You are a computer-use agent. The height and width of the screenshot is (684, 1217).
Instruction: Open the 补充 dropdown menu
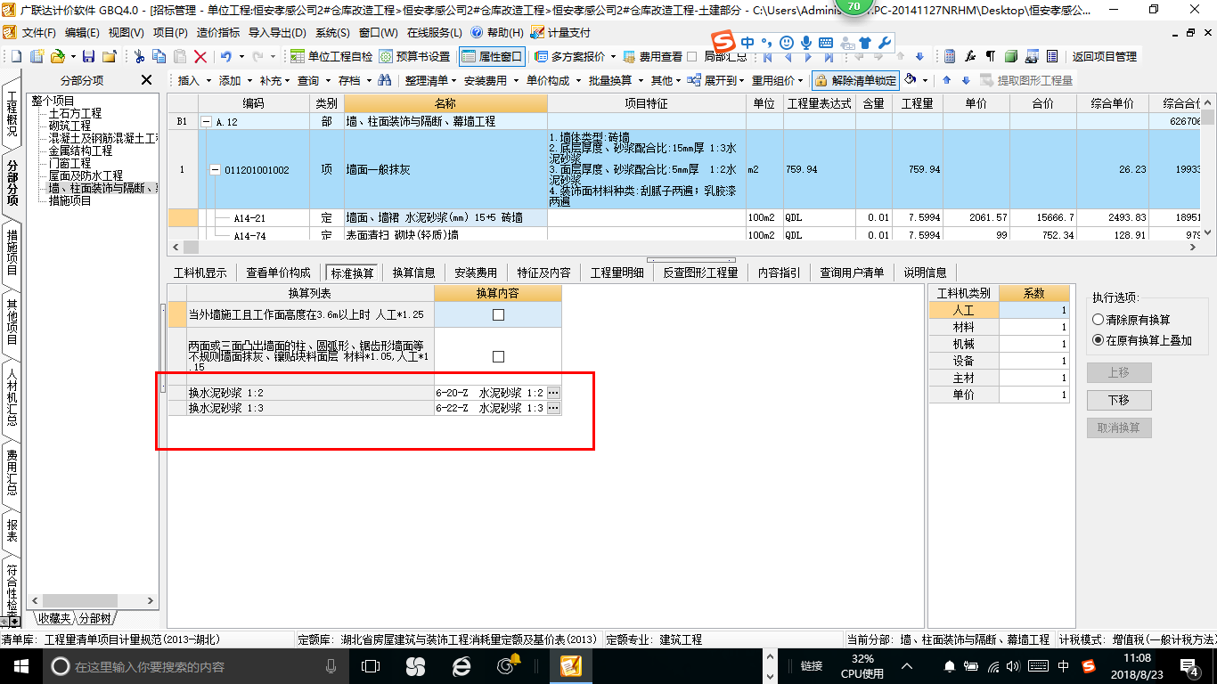pos(274,80)
